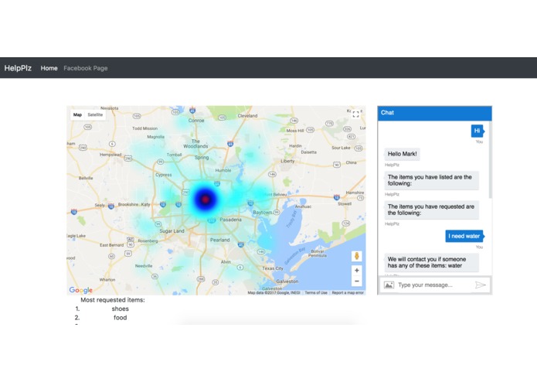Open the map Terms of Use link
Viewport: 537px width, 382px height.
coord(316,292)
